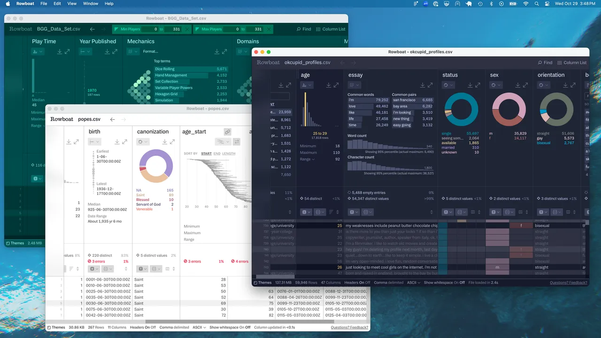The width and height of the screenshot is (601, 338).
Task: Toggle Show whitespace in okcupid status bar
Action: (x=444, y=283)
